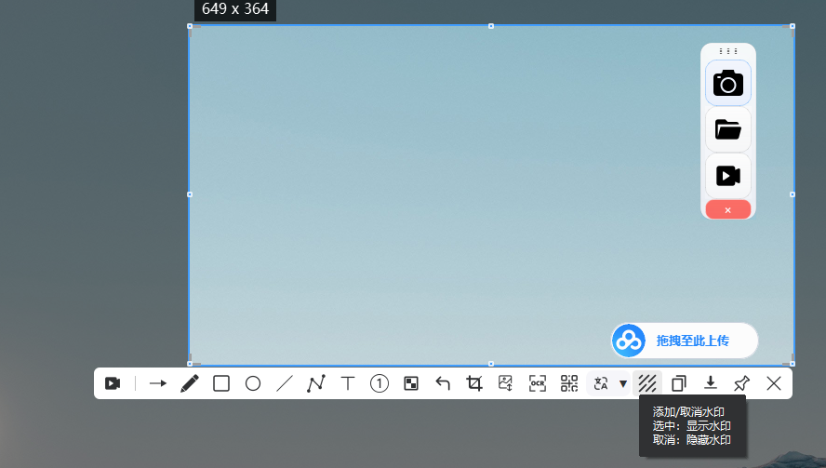Click the floating panel drag handle dots
The image size is (826, 468).
pos(728,51)
